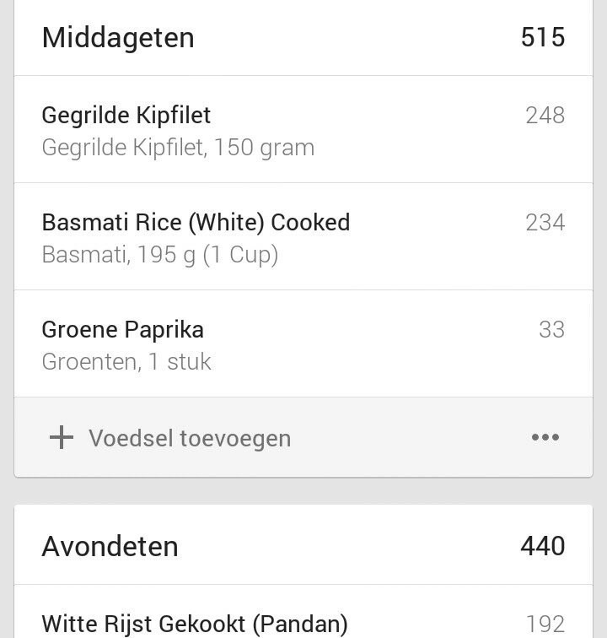The image size is (607, 638).
Task: Click the 248 calorie value
Action: pyautogui.click(x=545, y=115)
